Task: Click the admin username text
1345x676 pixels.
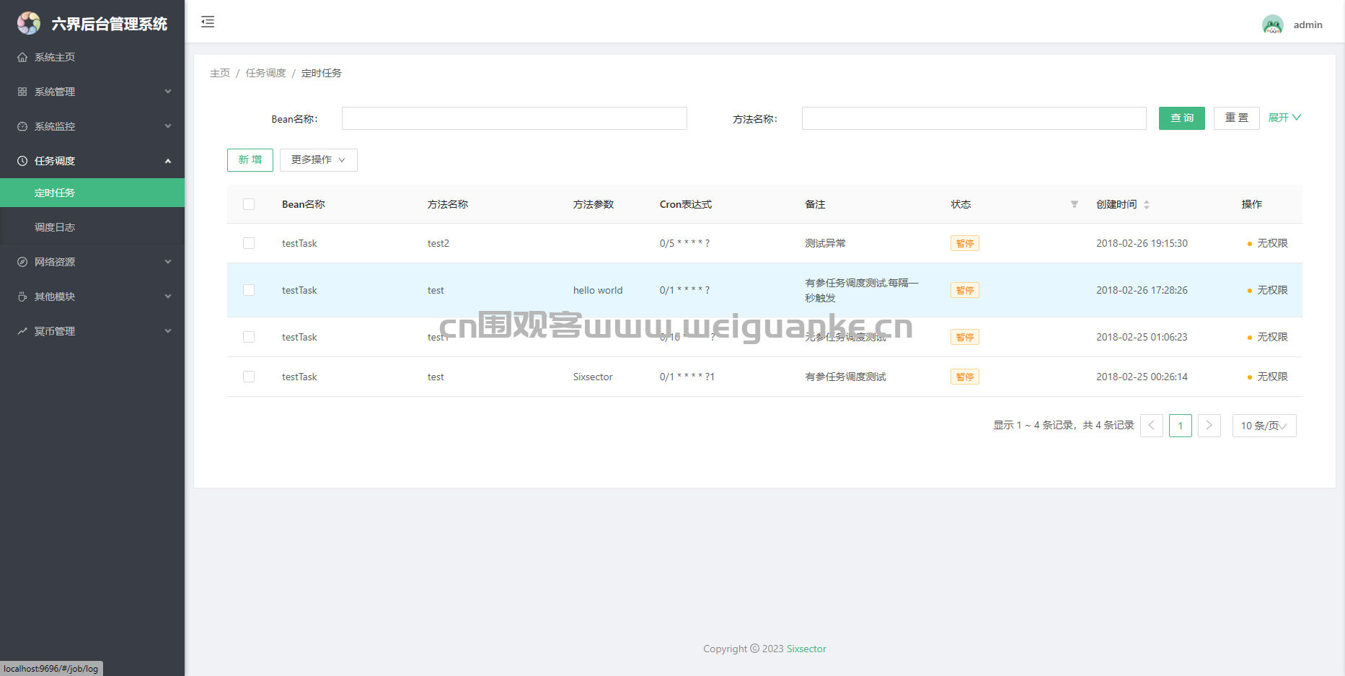Action: [x=1308, y=25]
